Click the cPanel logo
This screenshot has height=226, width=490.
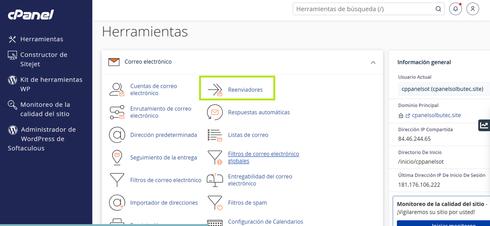[x=31, y=15]
